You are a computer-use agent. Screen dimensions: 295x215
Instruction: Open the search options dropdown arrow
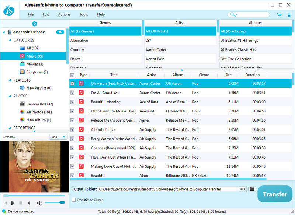coord(237,15)
